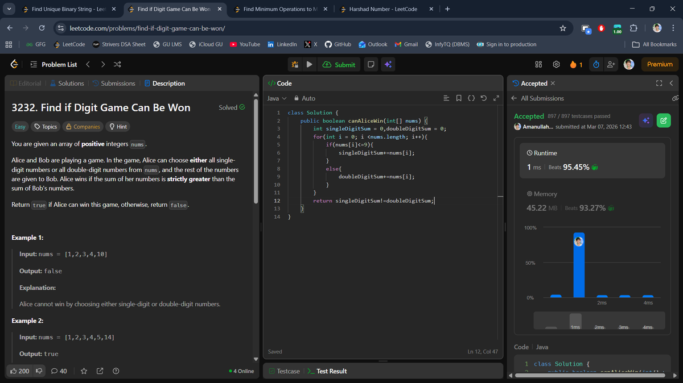Open the Java language dropdown
This screenshot has height=383, width=683.
click(x=277, y=98)
